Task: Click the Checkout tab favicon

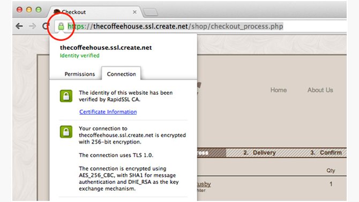Action: [x=57, y=11]
